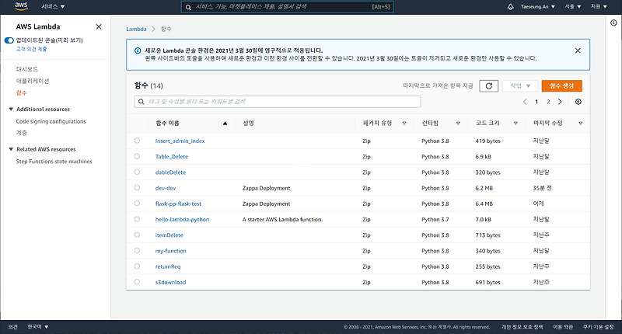Sort by 마지막 수정 column arrow
The width and height of the screenshot is (622, 334).
coord(580,124)
